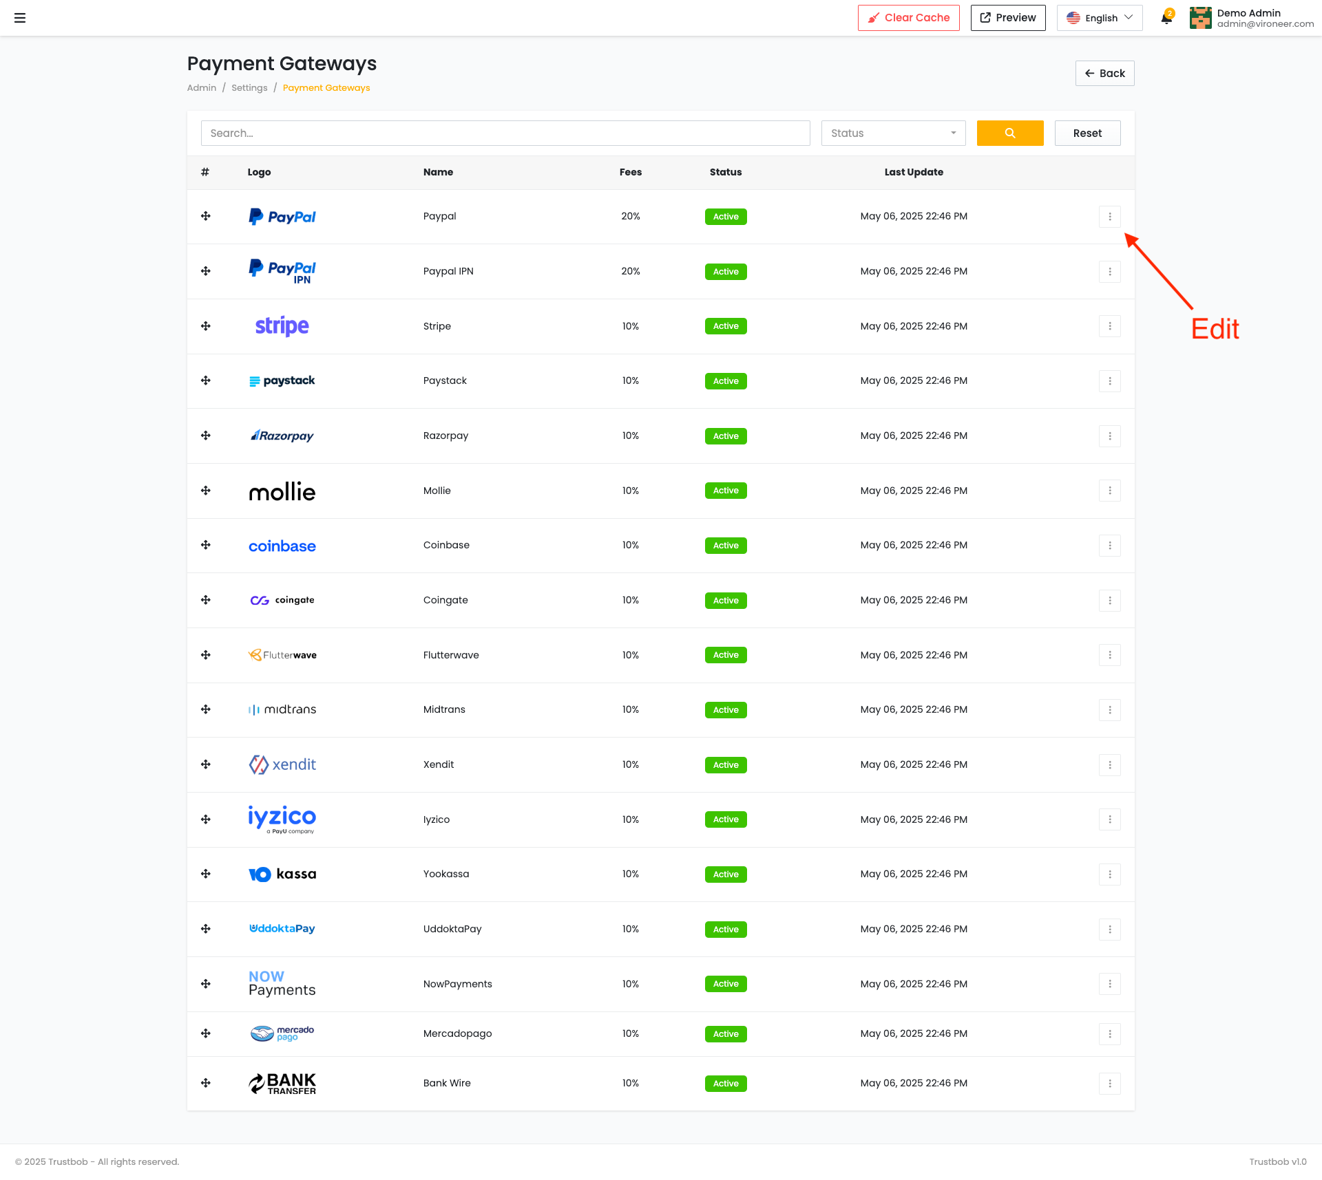1322x1180 pixels.
Task: Click the Last Update column header
Action: 914,173
